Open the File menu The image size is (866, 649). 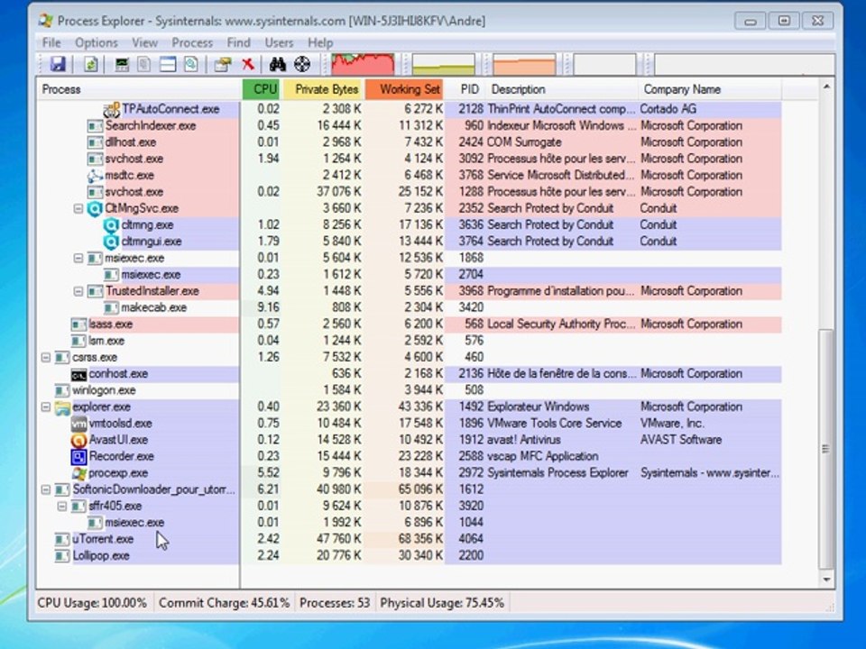click(x=51, y=42)
